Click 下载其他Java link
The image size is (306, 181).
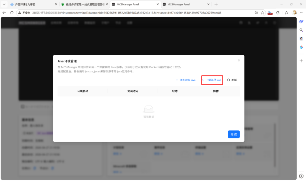click(x=212, y=80)
